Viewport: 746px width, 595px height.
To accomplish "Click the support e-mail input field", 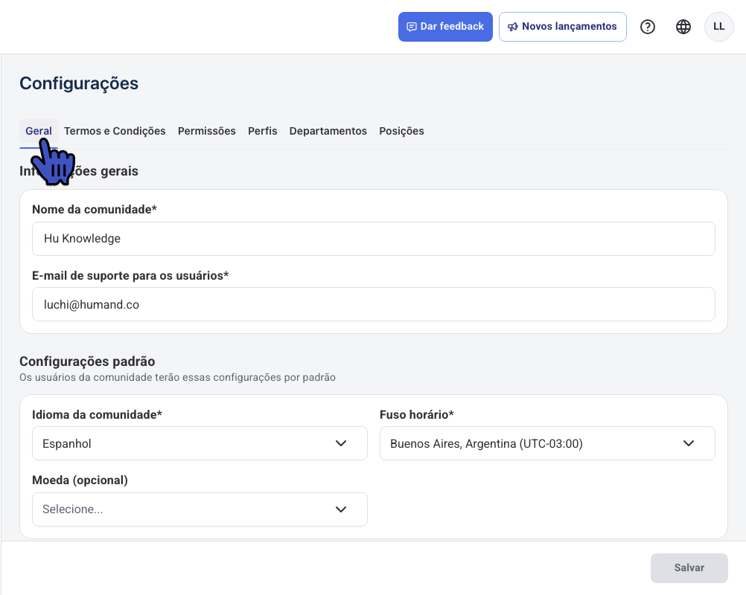I will pos(374,304).
